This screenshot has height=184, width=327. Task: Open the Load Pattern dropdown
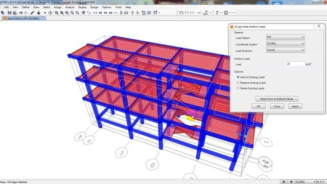coord(285,37)
